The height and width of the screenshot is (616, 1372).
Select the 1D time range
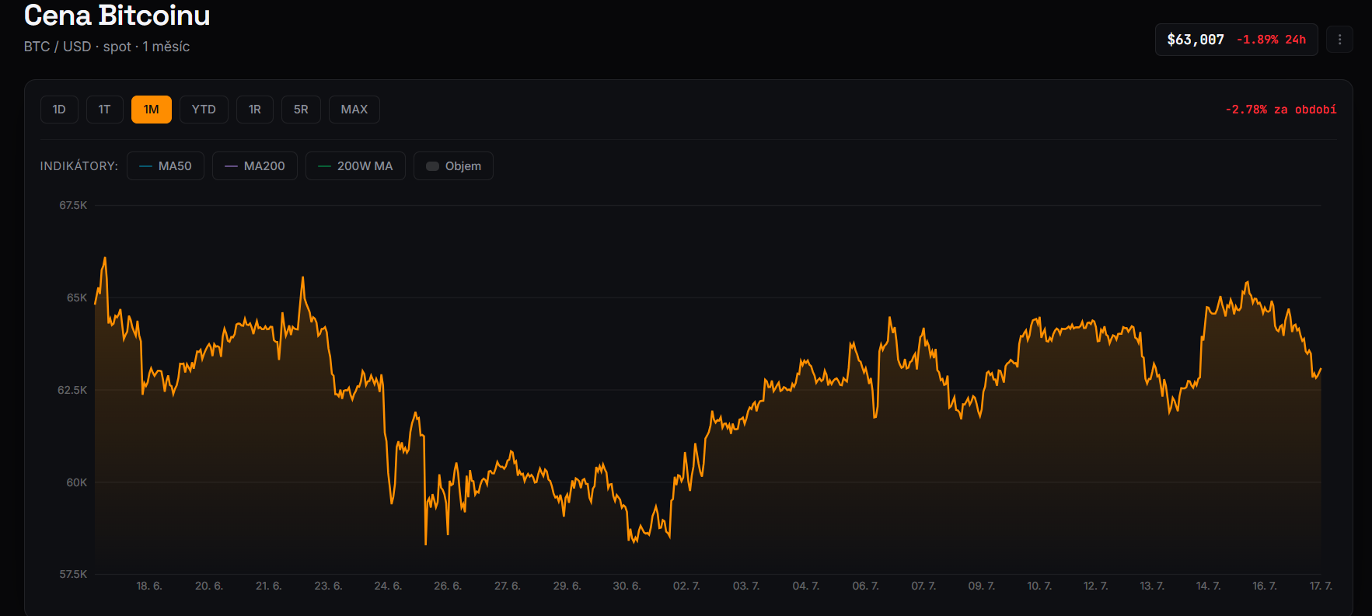(x=59, y=110)
